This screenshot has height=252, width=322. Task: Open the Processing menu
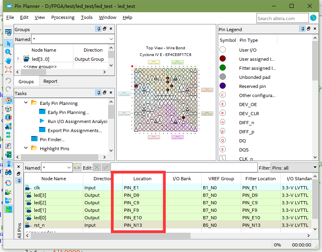click(x=63, y=17)
